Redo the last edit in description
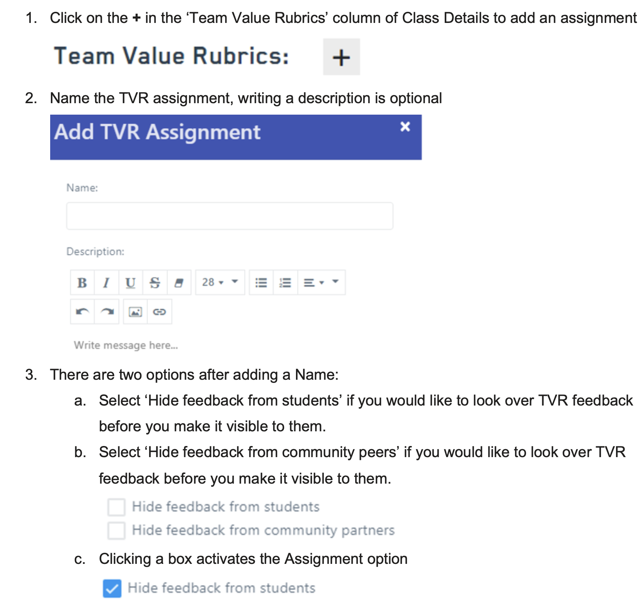The width and height of the screenshot is (640, 604). click(x=107, y=312)
